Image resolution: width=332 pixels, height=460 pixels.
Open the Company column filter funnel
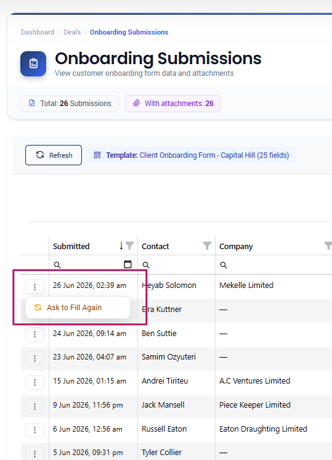328,245
